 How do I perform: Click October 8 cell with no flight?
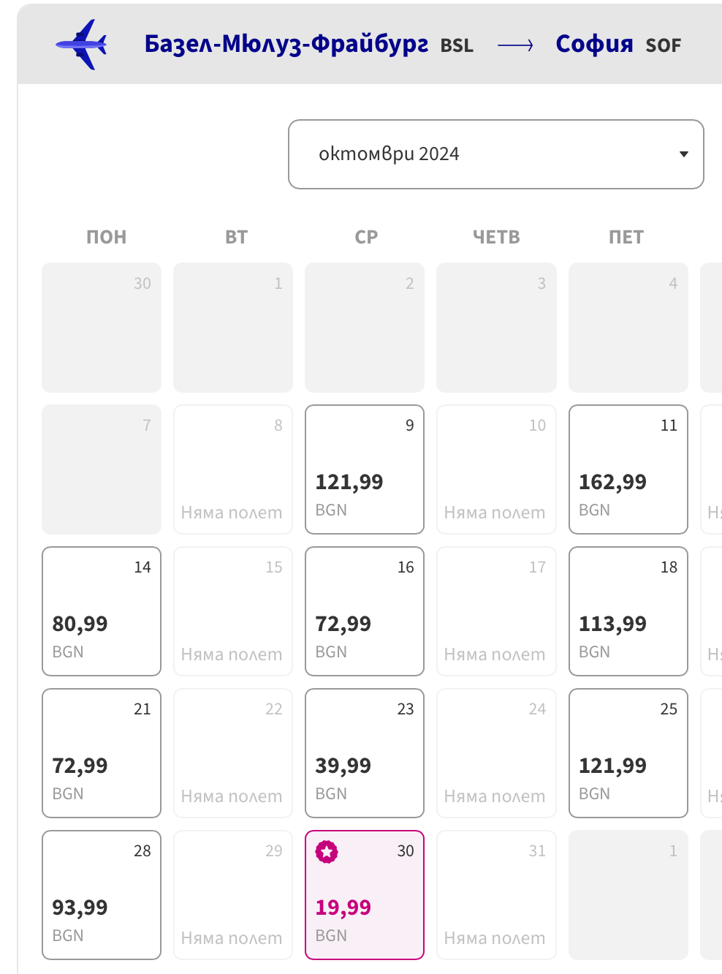coord(232,469)
